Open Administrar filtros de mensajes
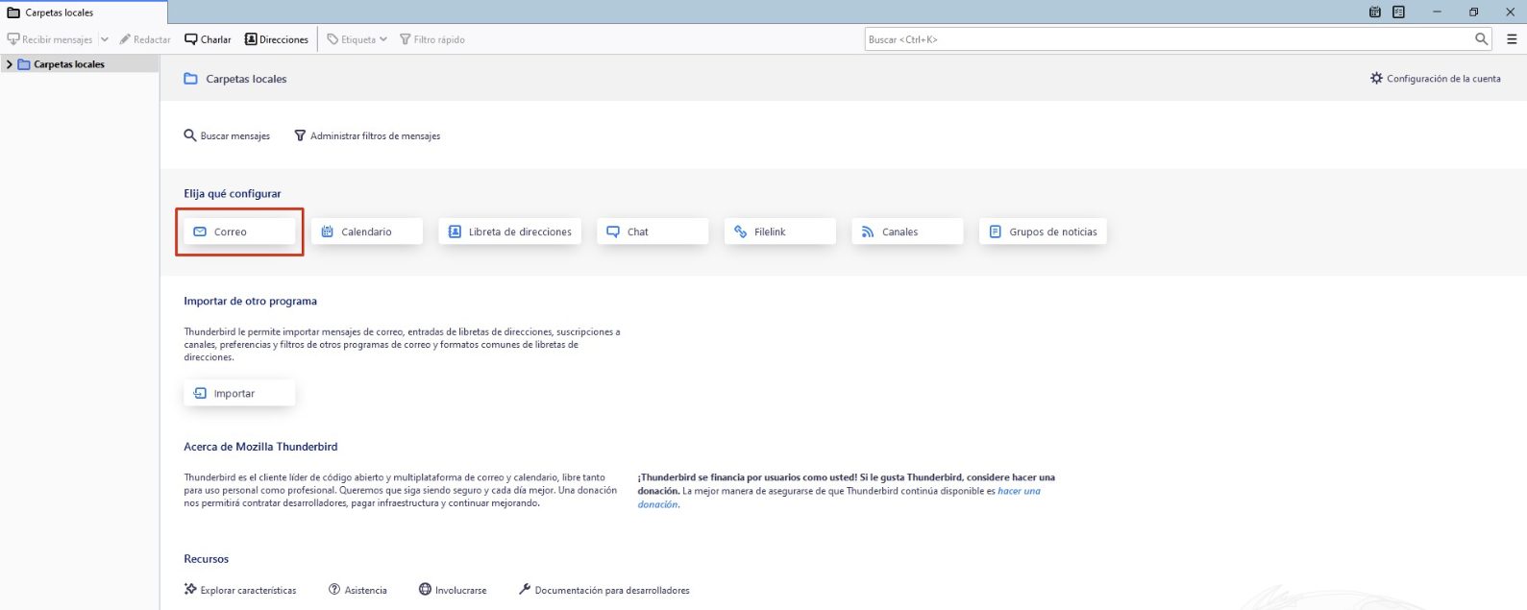Screen dimensions: 1527x610 (367, 135)
